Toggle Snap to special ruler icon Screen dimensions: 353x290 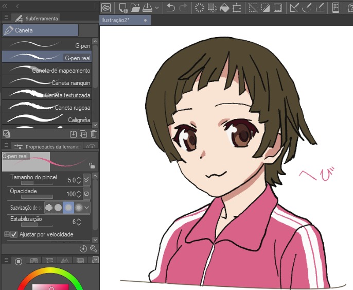coord(307,8)
